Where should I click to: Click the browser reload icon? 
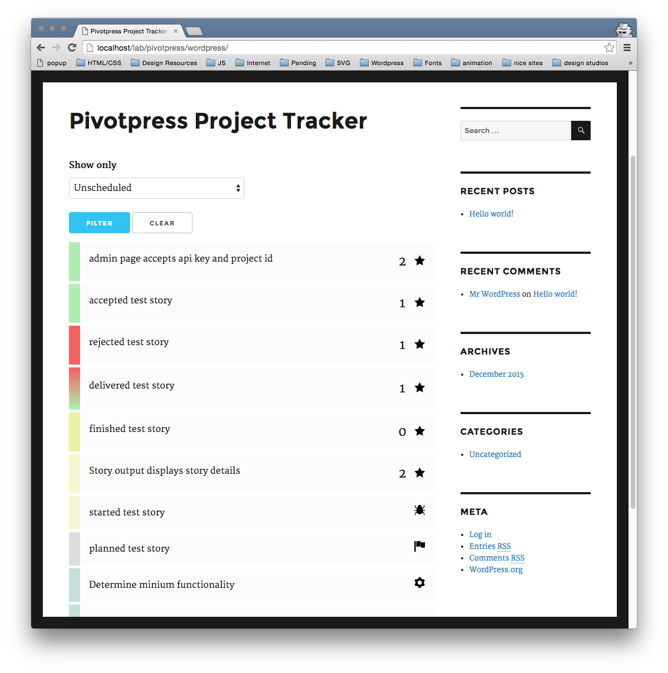[x=72, y=47]
